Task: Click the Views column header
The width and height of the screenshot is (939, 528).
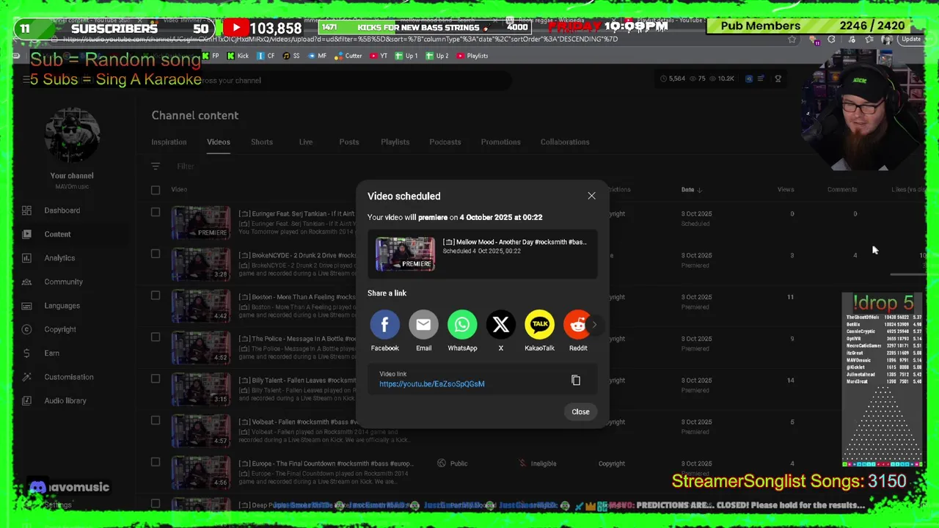Action: click(x=785, y=190)
